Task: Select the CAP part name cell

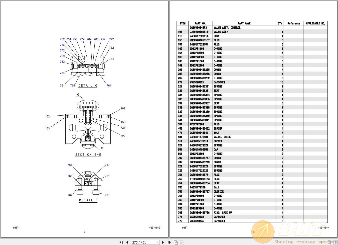Action: (x=216, y=150)
